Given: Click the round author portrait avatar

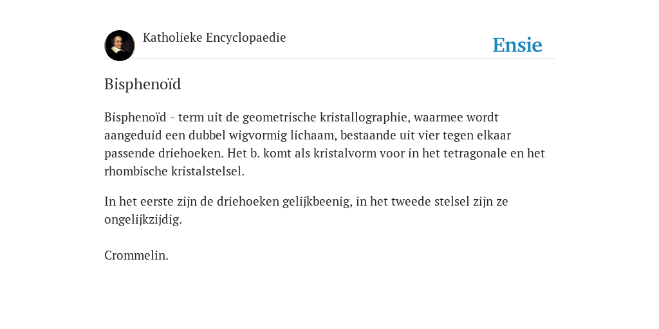Looking at the screenshot, I should point(120,46).
